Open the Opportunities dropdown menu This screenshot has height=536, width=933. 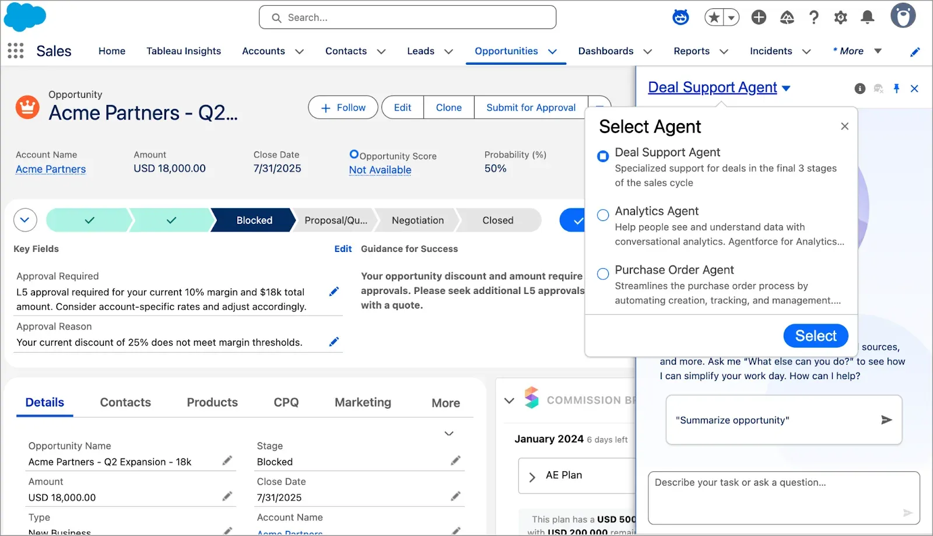(553, 51)
